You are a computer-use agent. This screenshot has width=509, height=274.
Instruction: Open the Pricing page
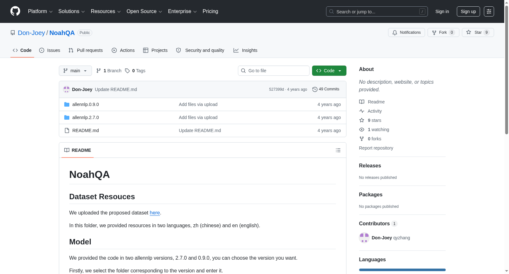coord(210,11)
